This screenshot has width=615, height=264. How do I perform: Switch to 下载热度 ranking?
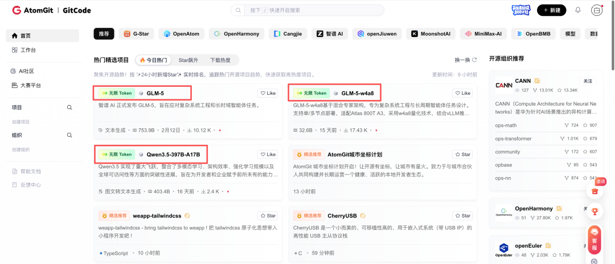click(x=220, y=60)
